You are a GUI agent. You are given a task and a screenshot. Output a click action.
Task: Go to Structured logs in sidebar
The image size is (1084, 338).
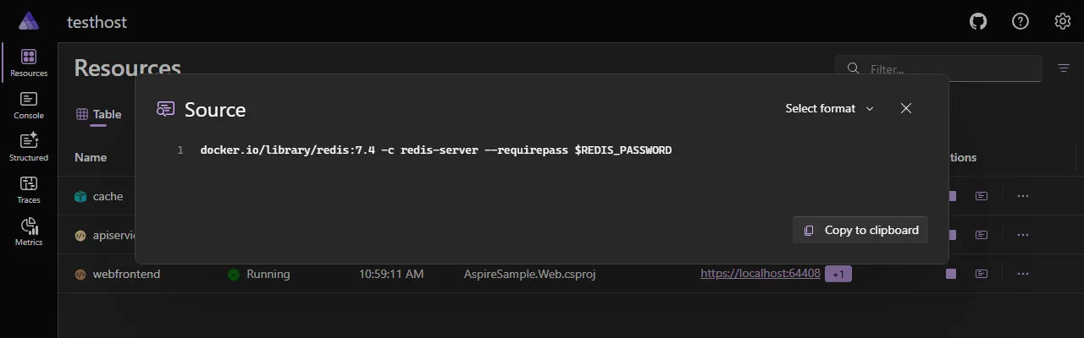tap(29, 147)
